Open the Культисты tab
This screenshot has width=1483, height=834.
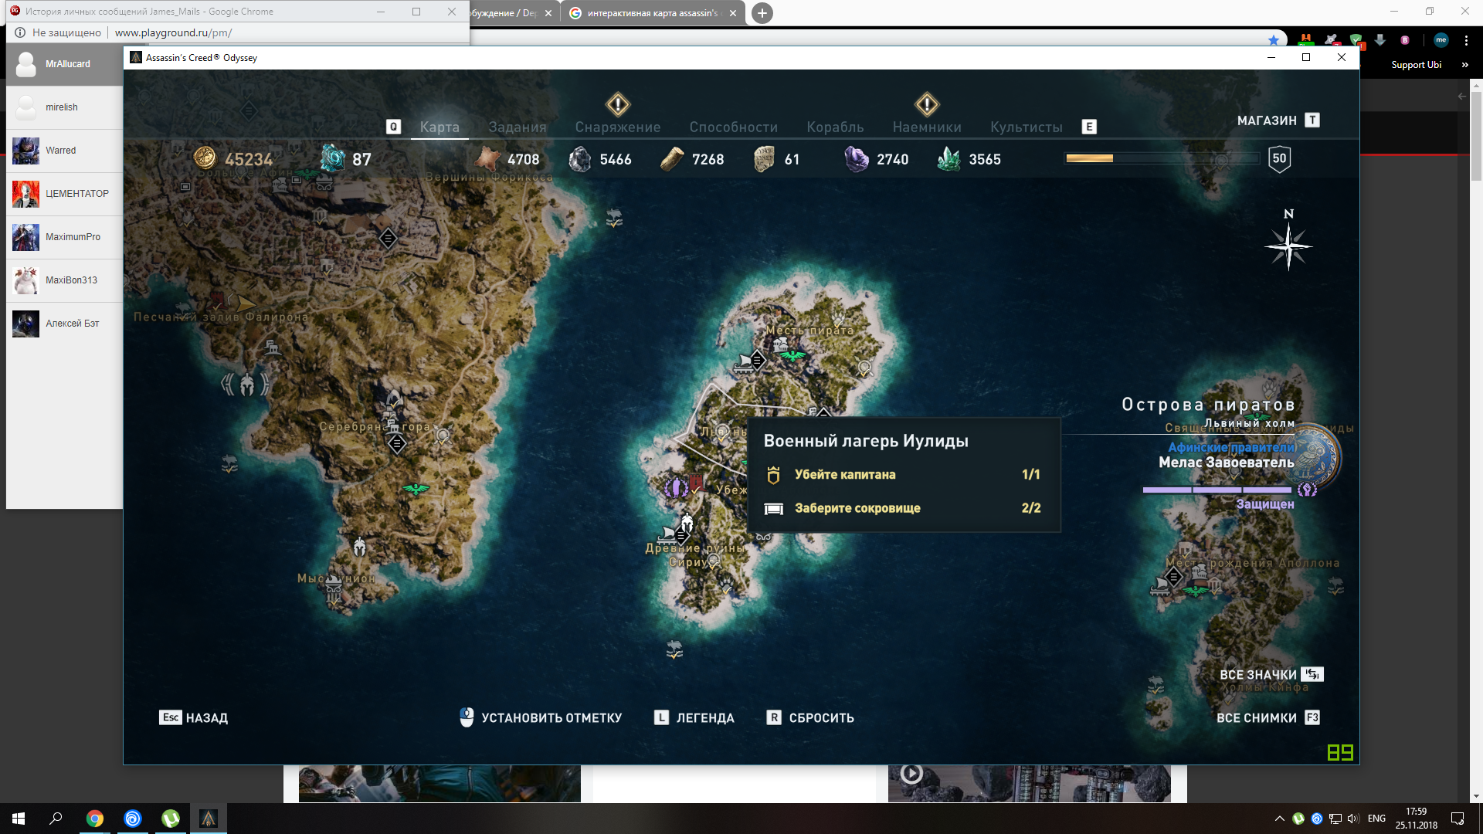[x=1026, y=127]
